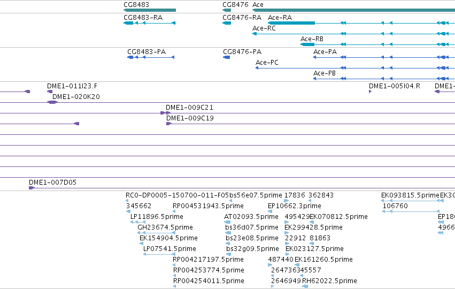The image size is (455, 289).
Task: Click the LP07541.5prime EST alignment
Action: (159, 254)
